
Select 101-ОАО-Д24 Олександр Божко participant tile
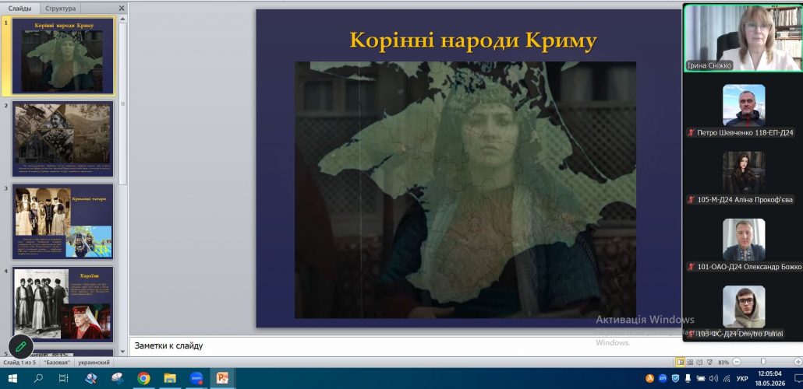744,240
